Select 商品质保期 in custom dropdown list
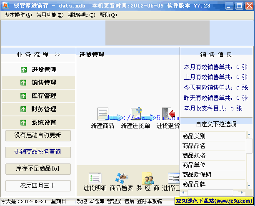 coord(213,175)
